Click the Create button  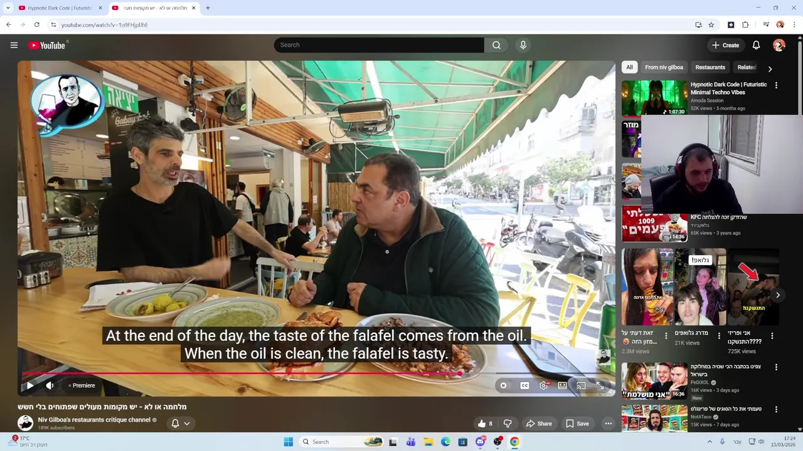(726, 45)
